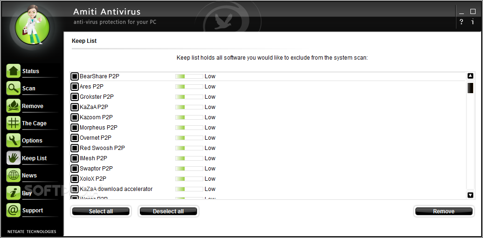This screenshot has height=238, width=483.
Task: Check KaZaA download accelerator checkbox
Action: 75,189
